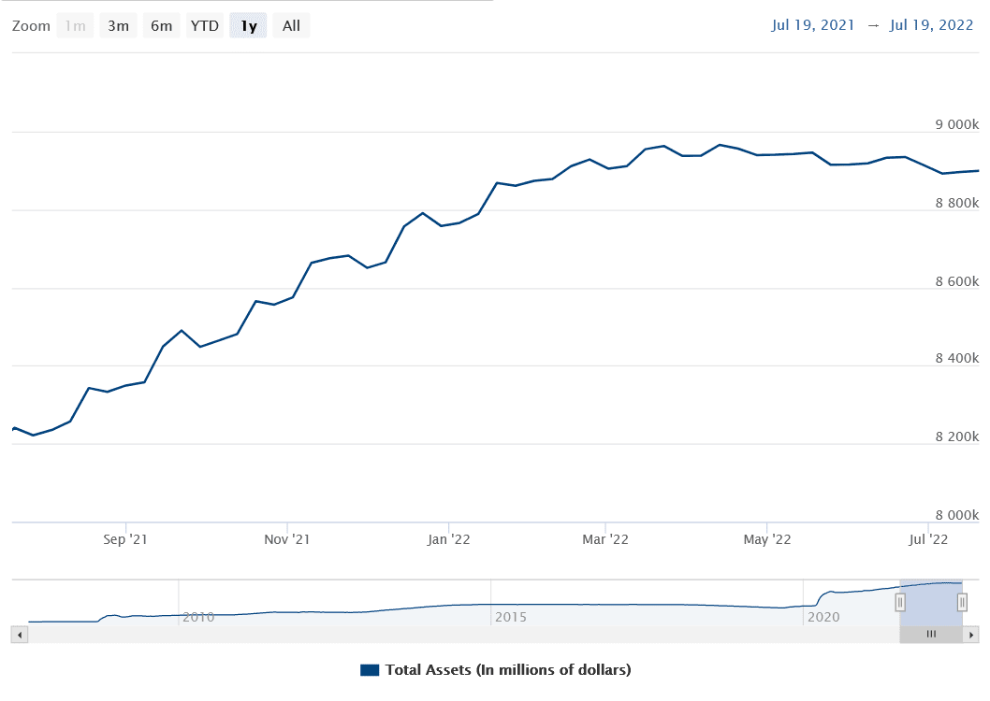Choose the 1y zoom option

point(248,26)
